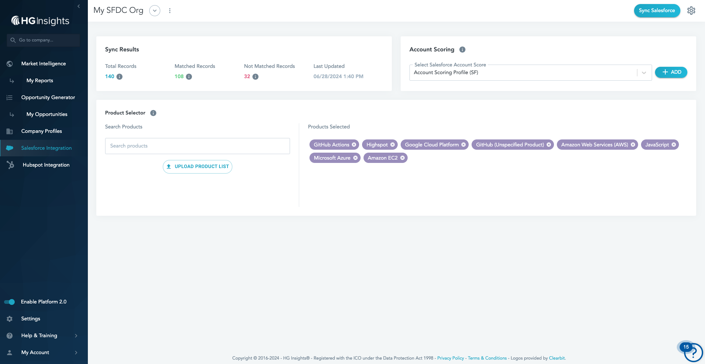This screenshot has width=705, height=364.
Task: Click the Salesforce cloud icon in sidebar
Action: (x=10, y=148)
